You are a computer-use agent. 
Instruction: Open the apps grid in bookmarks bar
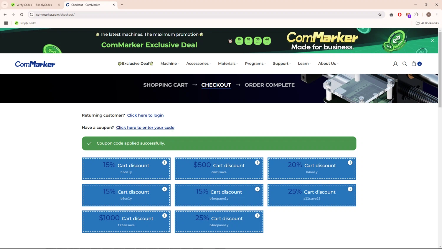(6, 23)
